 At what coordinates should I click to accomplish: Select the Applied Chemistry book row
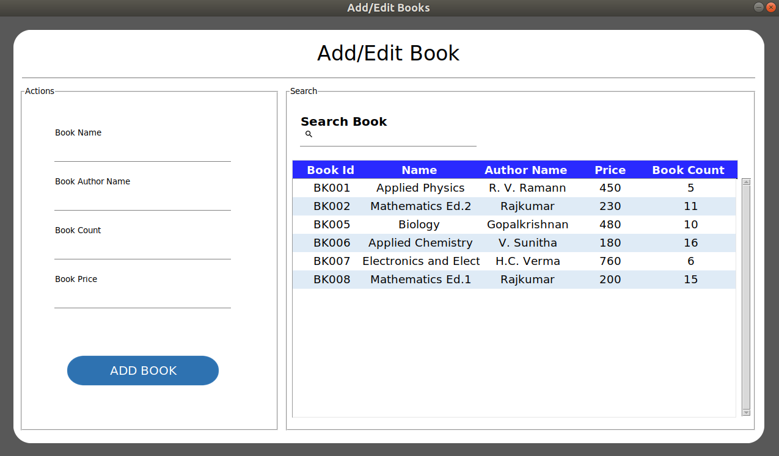[x=420, y=243]
